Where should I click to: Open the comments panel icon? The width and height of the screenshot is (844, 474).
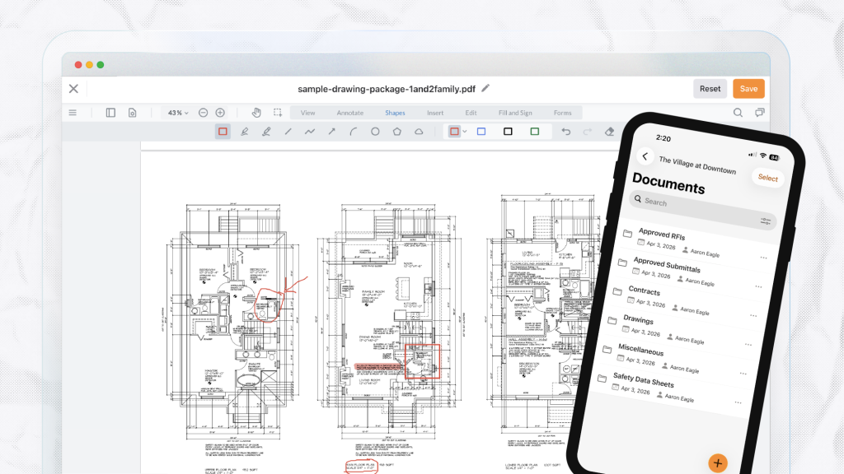coord(759,113)
